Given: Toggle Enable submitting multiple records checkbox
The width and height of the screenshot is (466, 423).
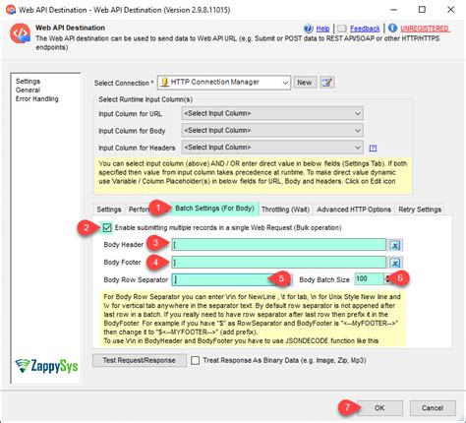Looking at the screenshot, I should (107, 227).
